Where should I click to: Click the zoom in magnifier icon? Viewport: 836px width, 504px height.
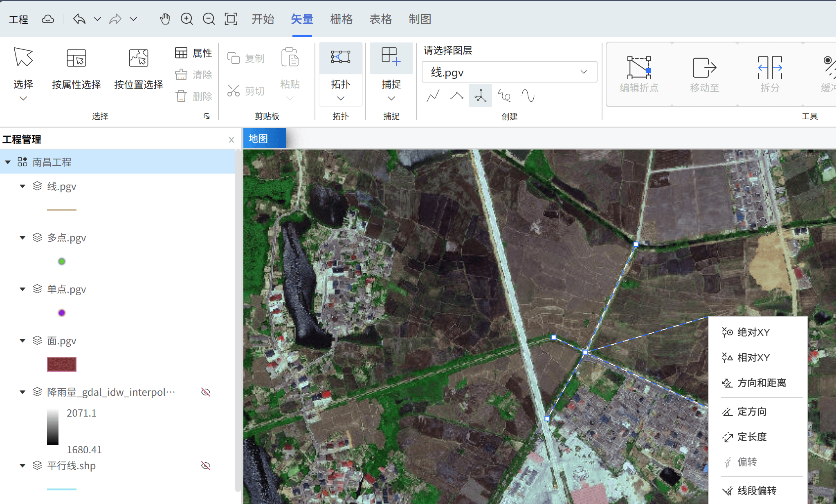click(187, 19)
